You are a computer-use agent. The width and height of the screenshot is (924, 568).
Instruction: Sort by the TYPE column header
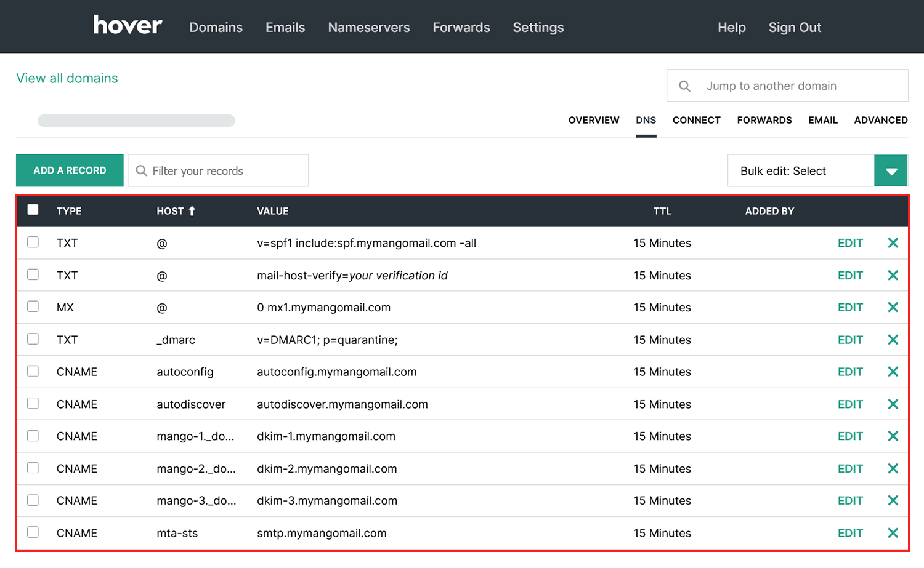[69, 211]
